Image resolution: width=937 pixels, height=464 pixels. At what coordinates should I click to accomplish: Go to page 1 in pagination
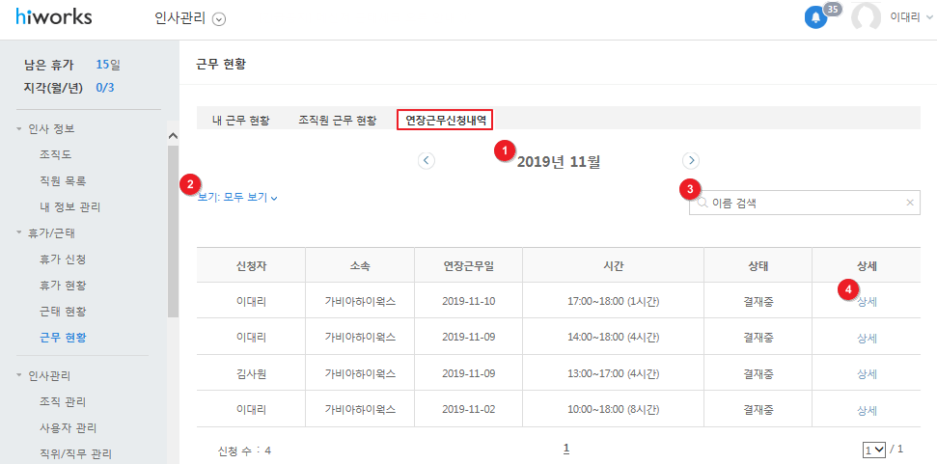(x=565, y=449)
